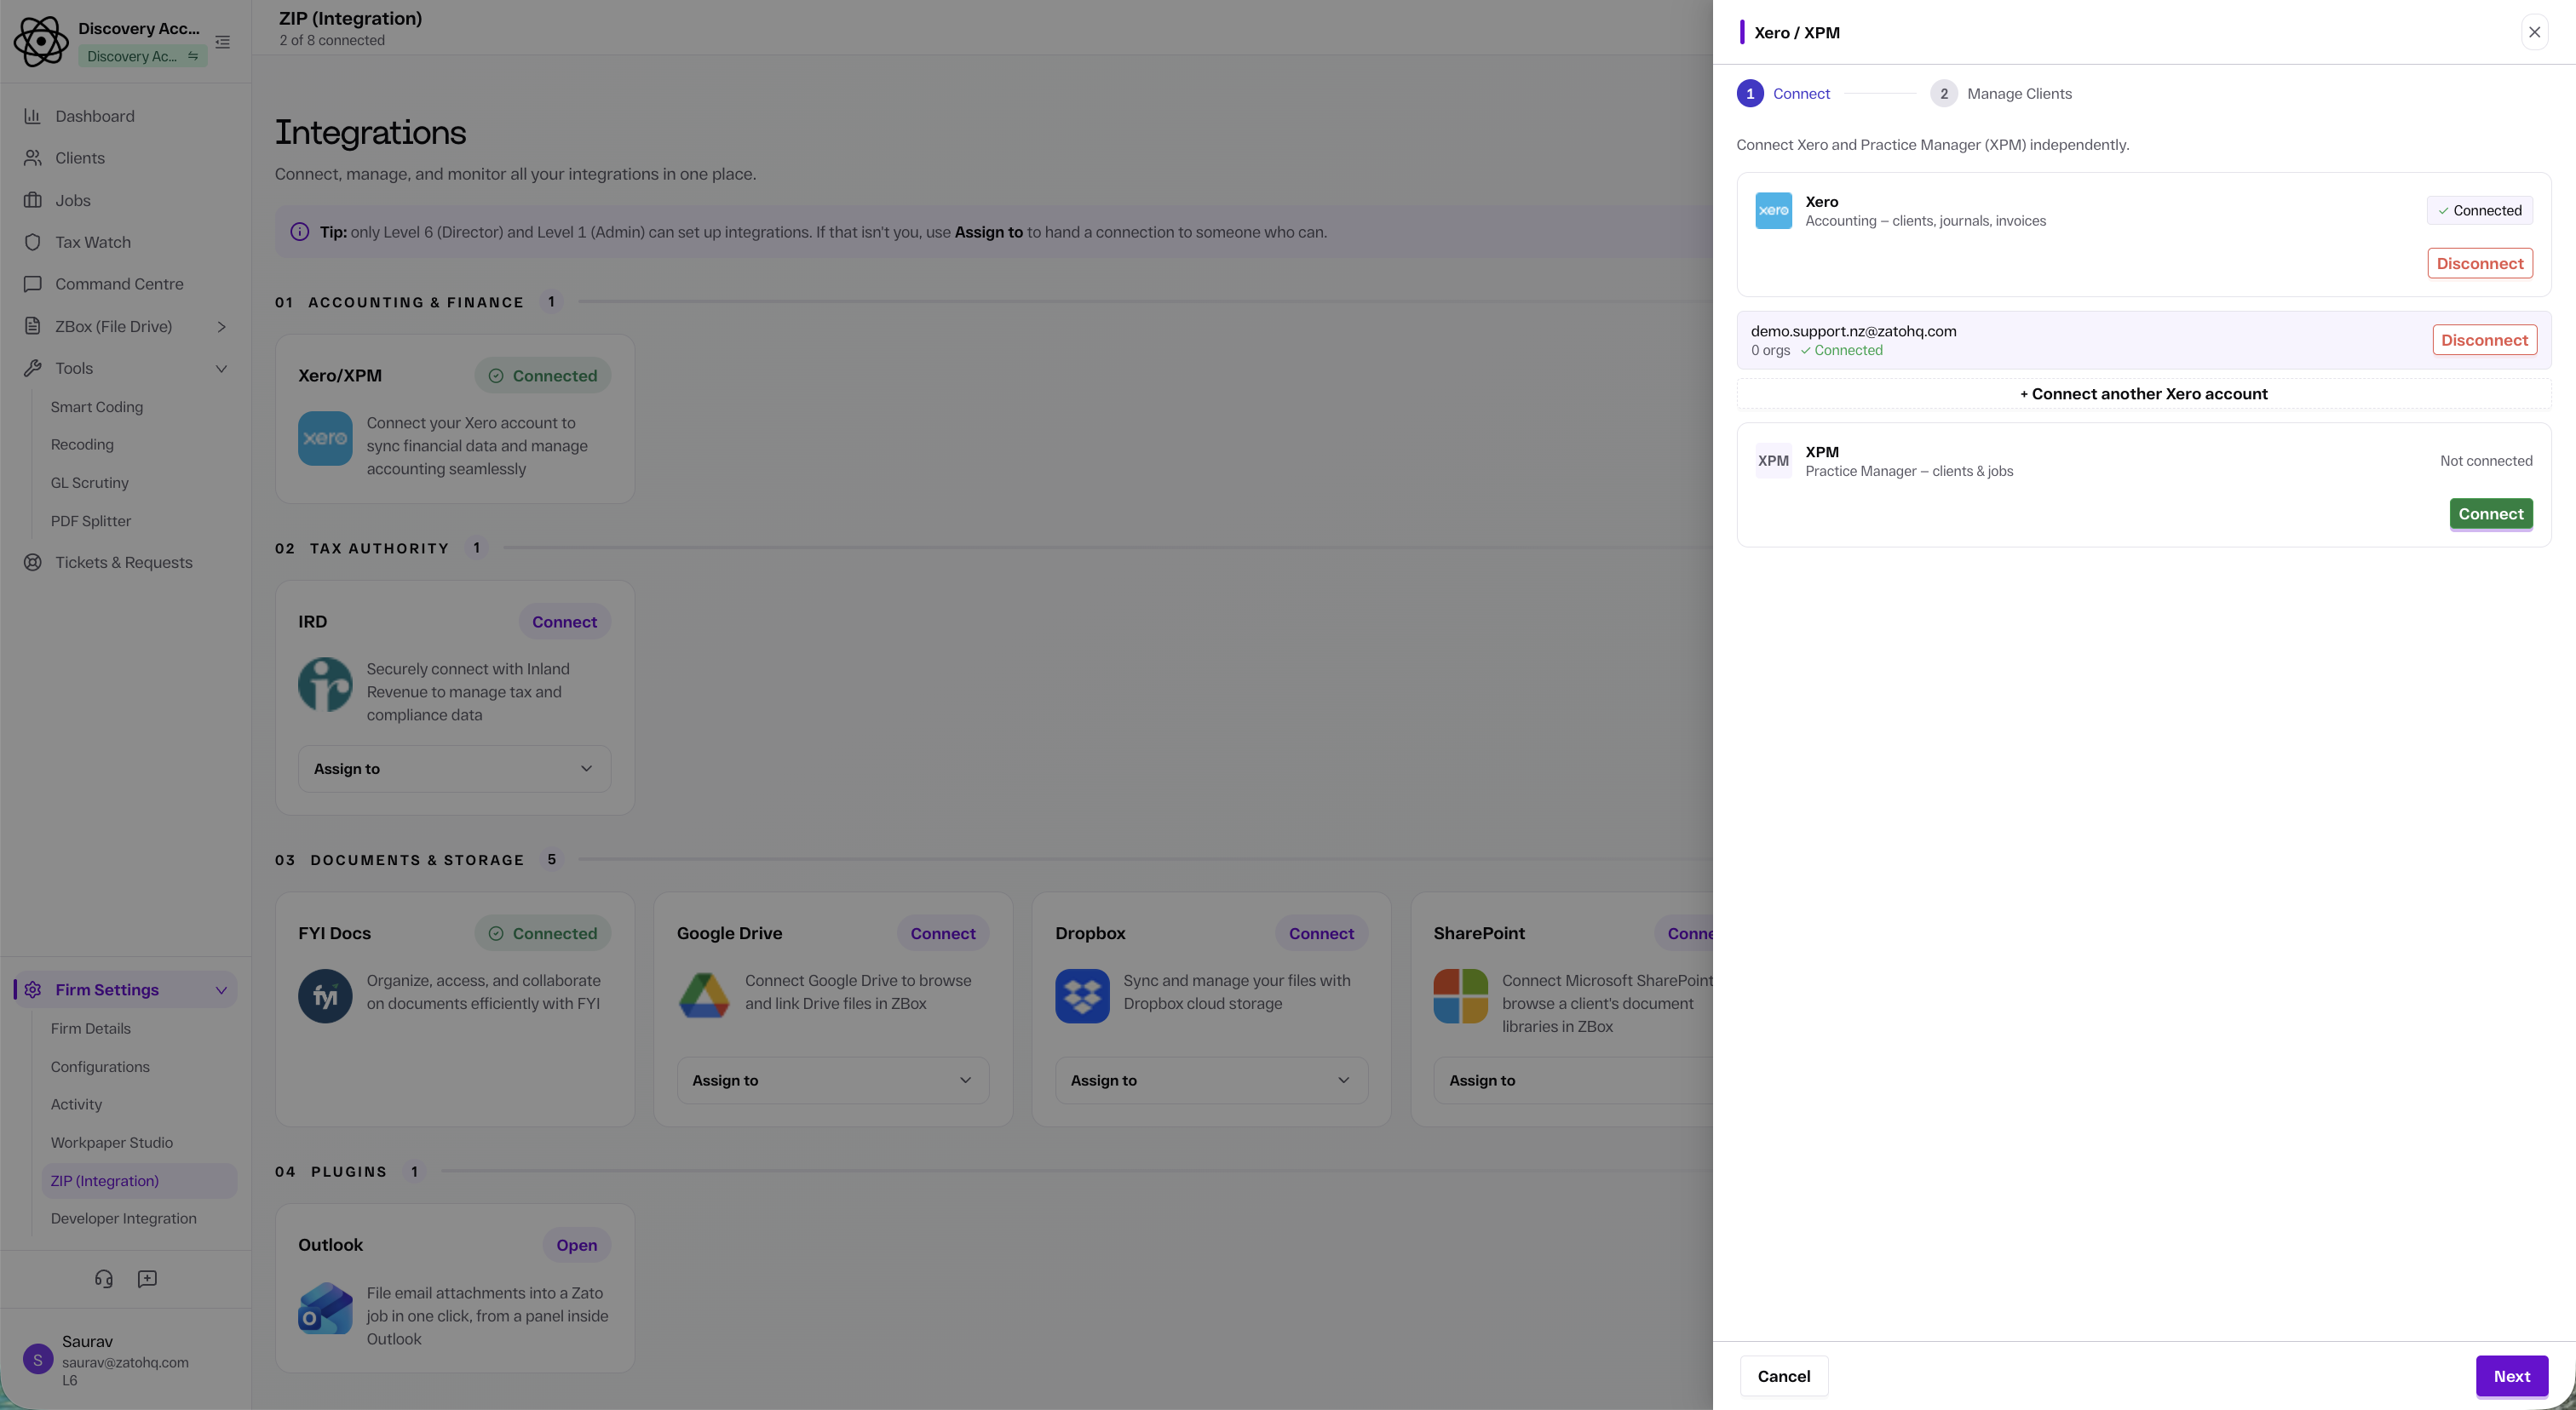Click the tip info circle icon
The height and width of the screenshot is (1410, 2576).
click(299, 232)
